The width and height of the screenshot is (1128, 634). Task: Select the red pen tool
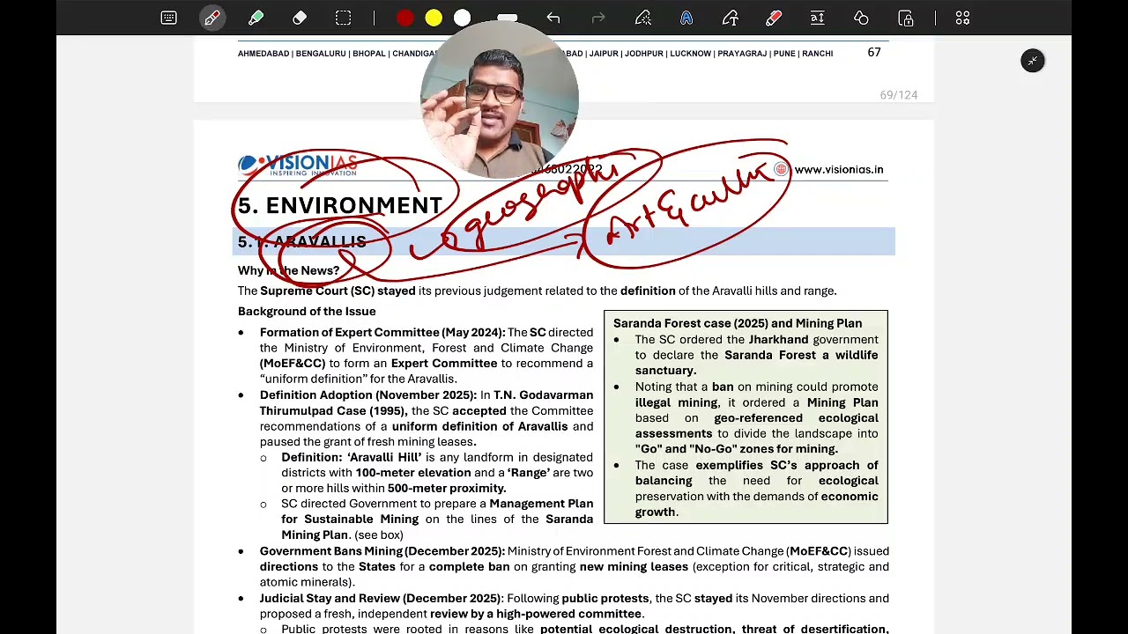212,18
